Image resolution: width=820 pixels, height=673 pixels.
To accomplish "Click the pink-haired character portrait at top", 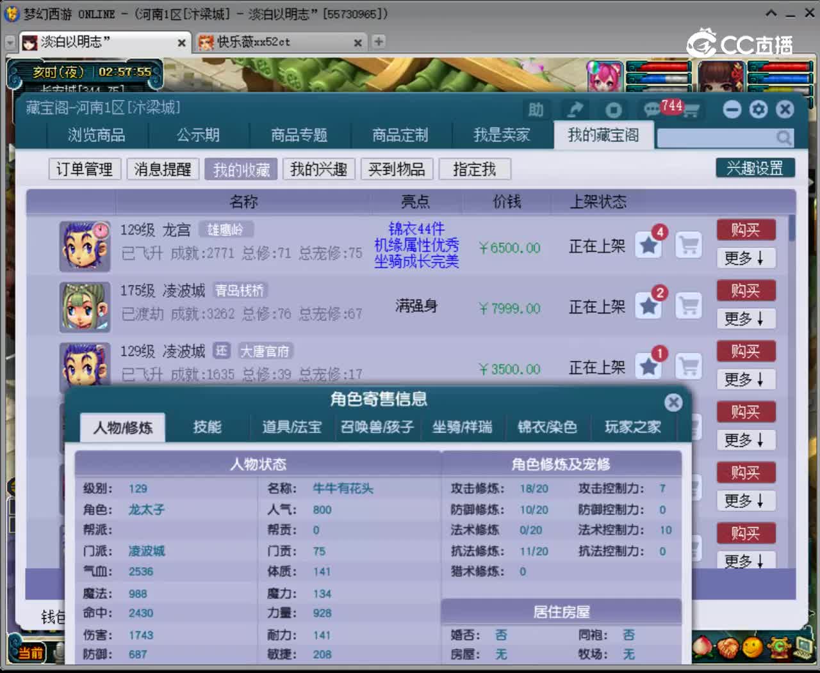I will pyautogui.click(x=605, y=77).
